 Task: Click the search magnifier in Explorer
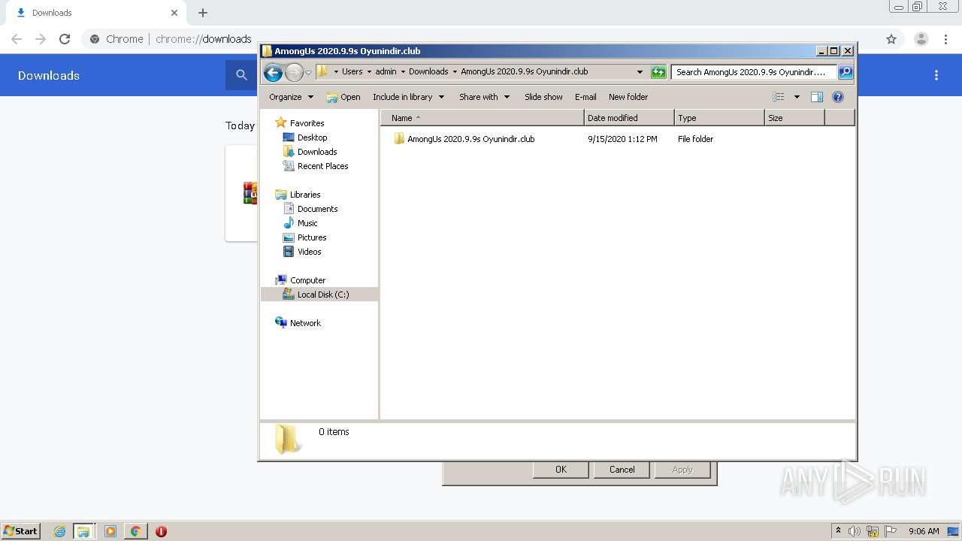846,72
